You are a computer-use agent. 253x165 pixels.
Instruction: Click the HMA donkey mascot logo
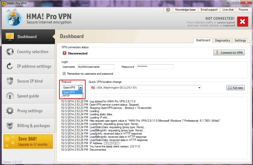point(14,18)
